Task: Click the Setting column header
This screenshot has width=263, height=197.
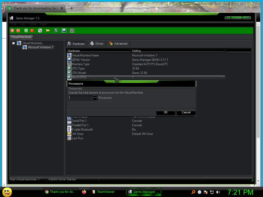Action: (178, 51)
